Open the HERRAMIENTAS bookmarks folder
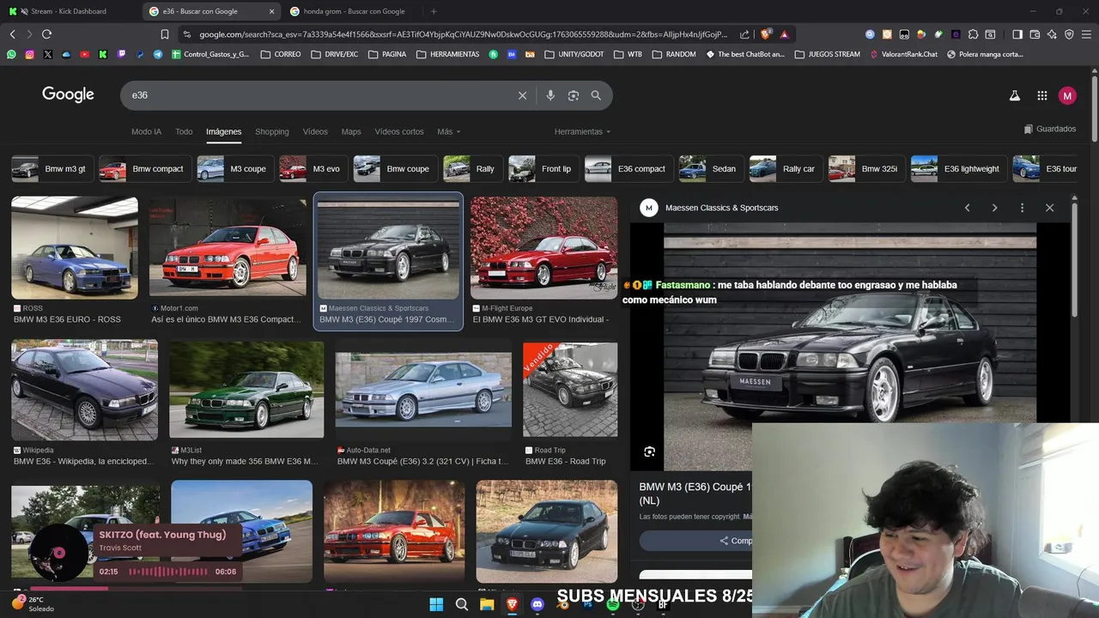1099x618 pixels. 448,54
